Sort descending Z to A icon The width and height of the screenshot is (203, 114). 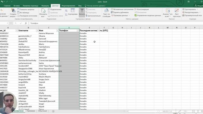point(66,15)
